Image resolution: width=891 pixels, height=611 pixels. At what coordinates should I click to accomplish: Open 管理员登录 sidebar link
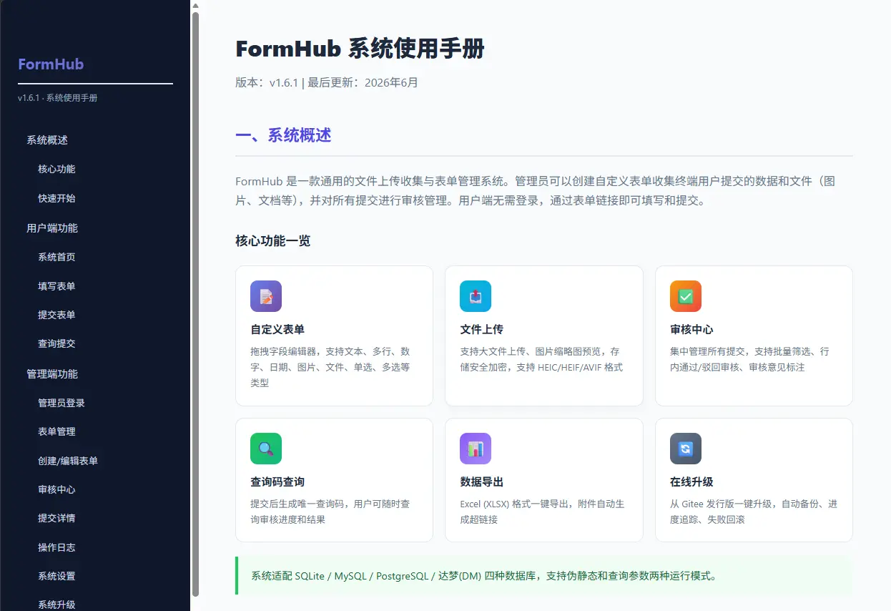[61, 403]
